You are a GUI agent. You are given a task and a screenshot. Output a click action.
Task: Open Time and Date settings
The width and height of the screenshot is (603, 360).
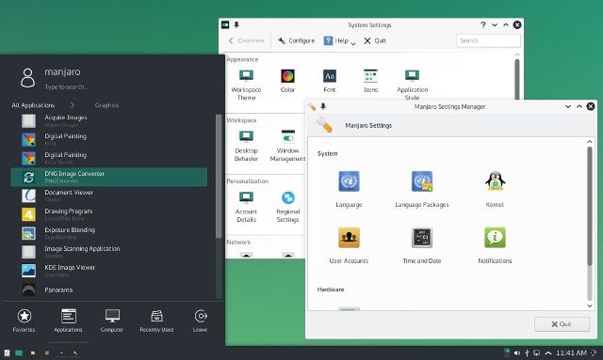coord(422,245)
